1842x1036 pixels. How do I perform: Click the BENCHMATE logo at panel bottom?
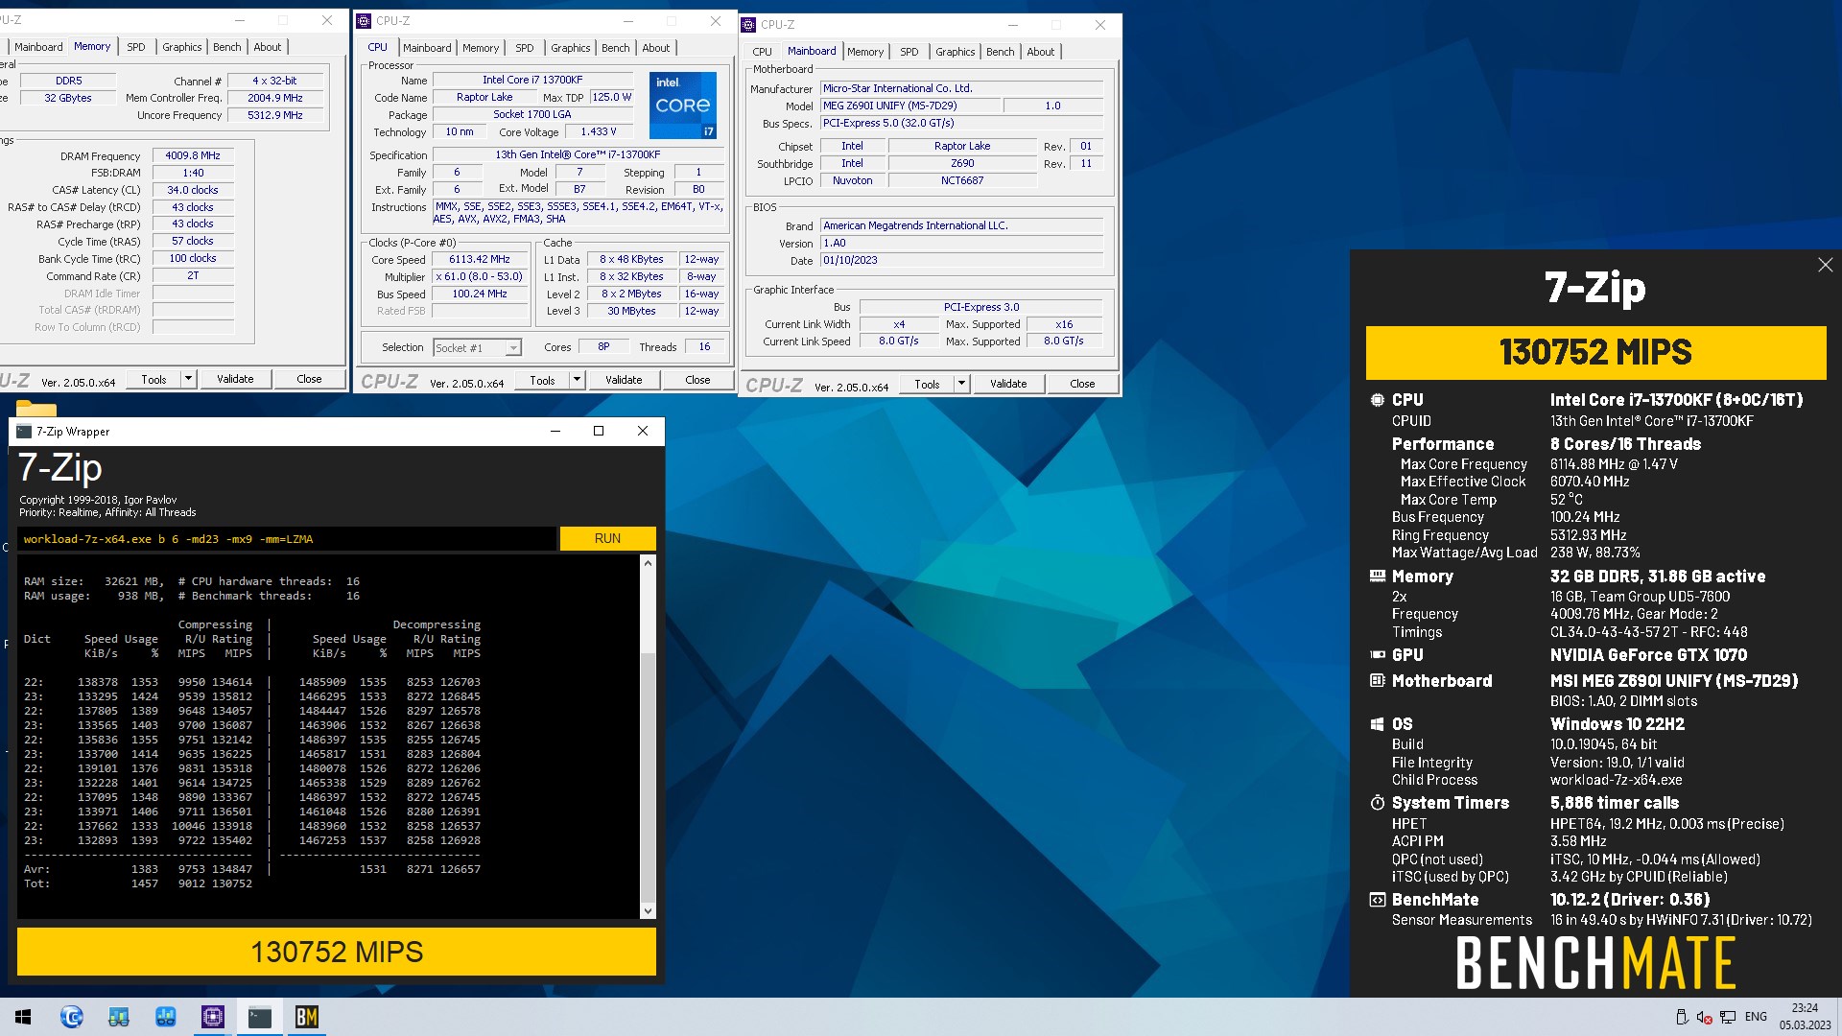[x=1595, y=963]
